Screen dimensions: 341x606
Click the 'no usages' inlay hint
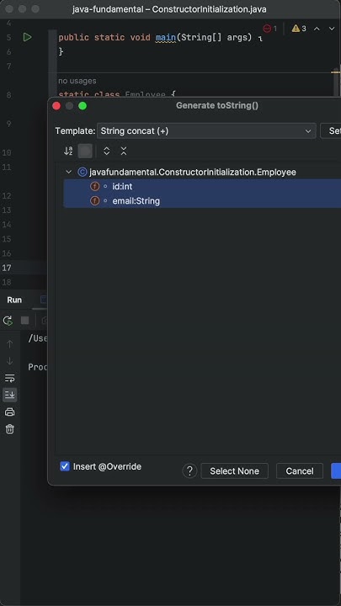[77, 81]
